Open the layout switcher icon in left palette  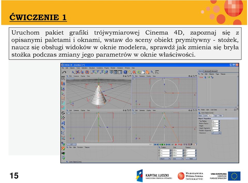click(63, 78)
